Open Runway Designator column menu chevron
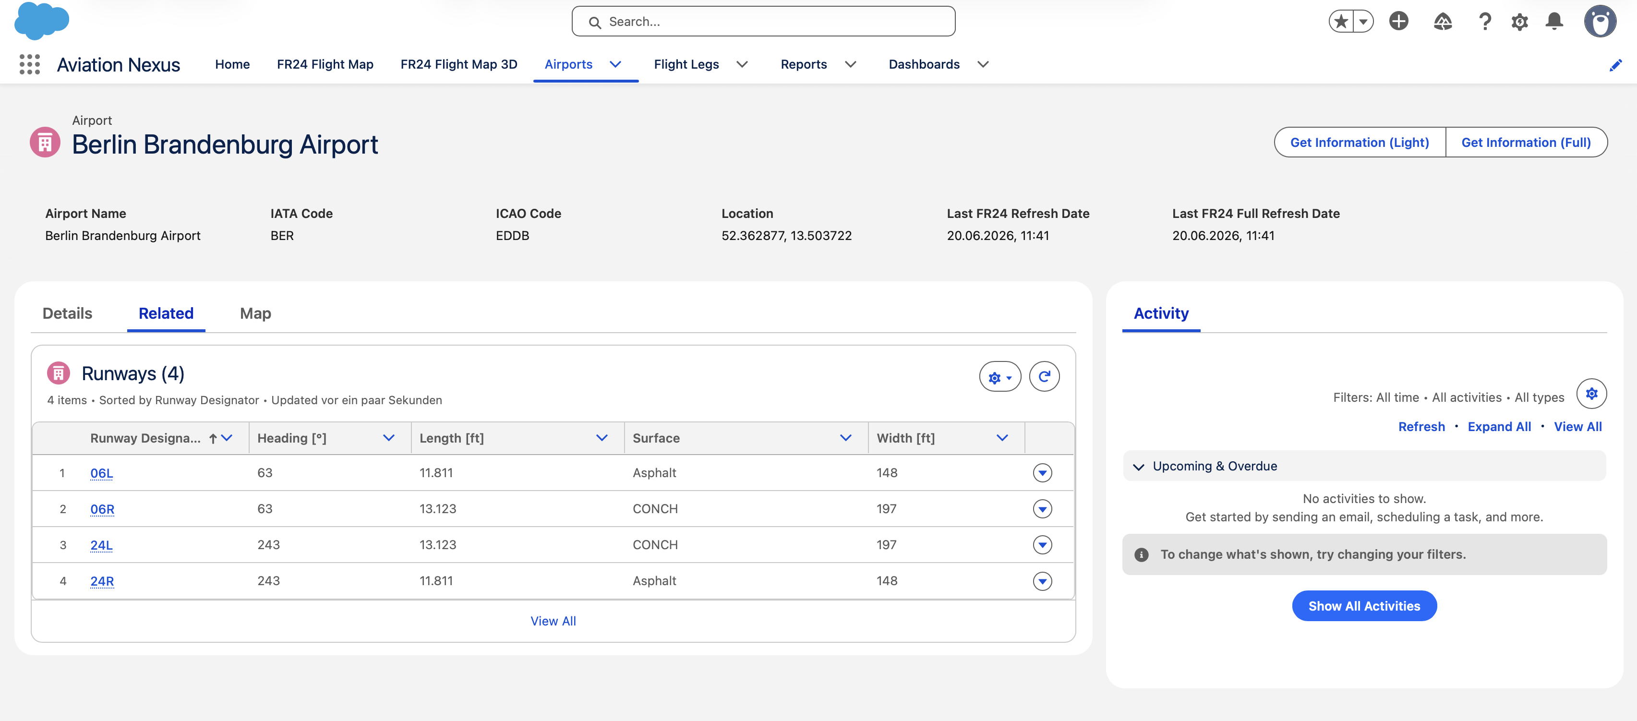The width and height of the screenshot is (1637, 721). 227,438
